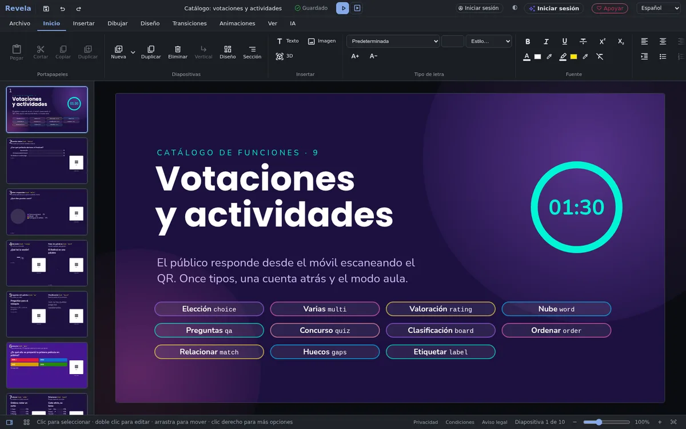Select slide 2 thumbnail

47,161
